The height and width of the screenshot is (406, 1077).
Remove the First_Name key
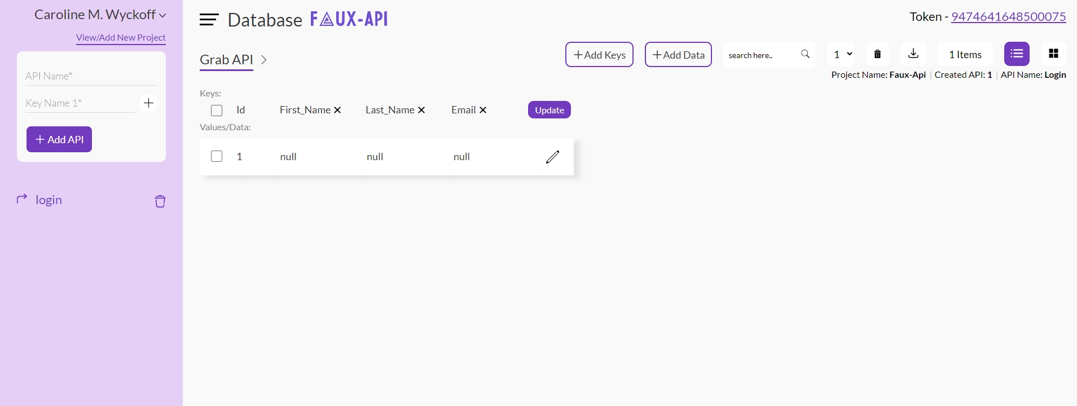[337, 111]
